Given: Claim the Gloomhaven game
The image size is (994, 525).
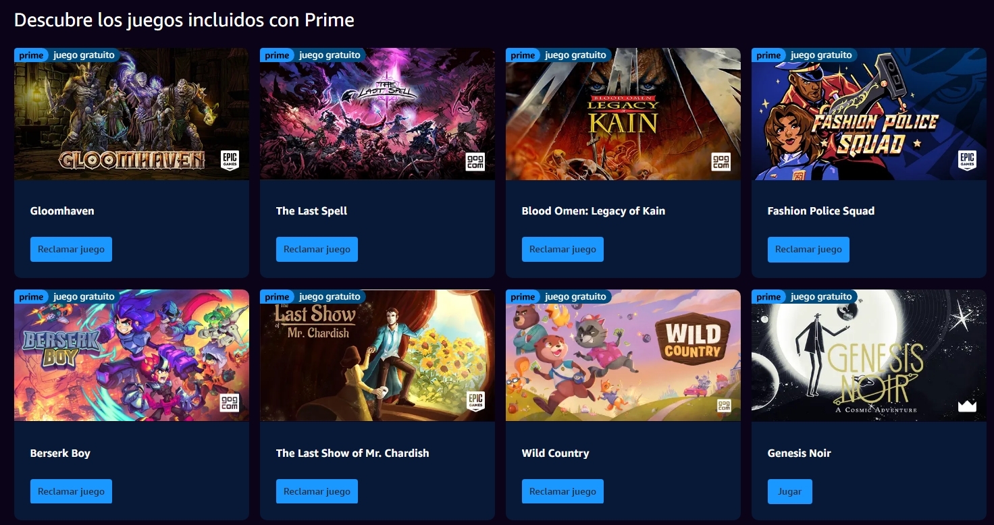Looking at the screenshot, I should click(71, 249).
